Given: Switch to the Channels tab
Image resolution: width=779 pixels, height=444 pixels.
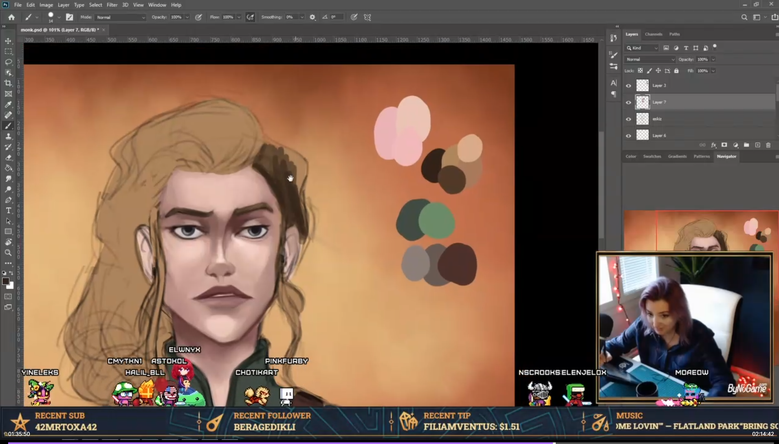Looking at the screenshot, I should [x=654, y=34].
